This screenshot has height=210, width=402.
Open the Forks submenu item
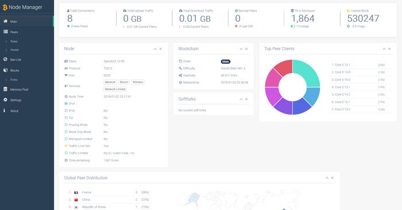pyautogui.click(x=14, y=80)
